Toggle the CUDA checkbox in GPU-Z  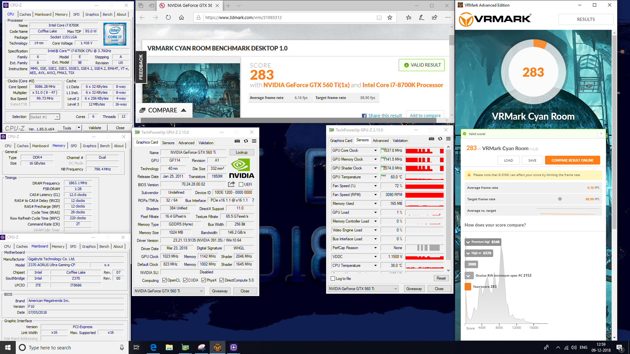point(185,280)
